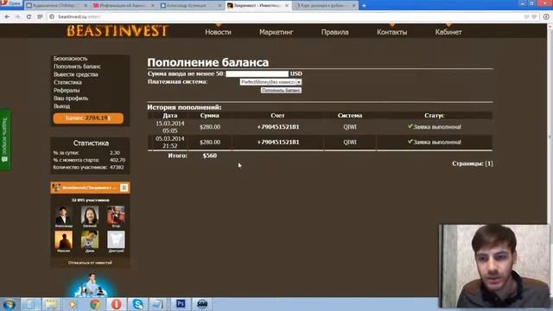Screen dimensions: 553x311
Task: Click the taskbar icon between Skype and Photoshop
Action: [x=158, y=304]
